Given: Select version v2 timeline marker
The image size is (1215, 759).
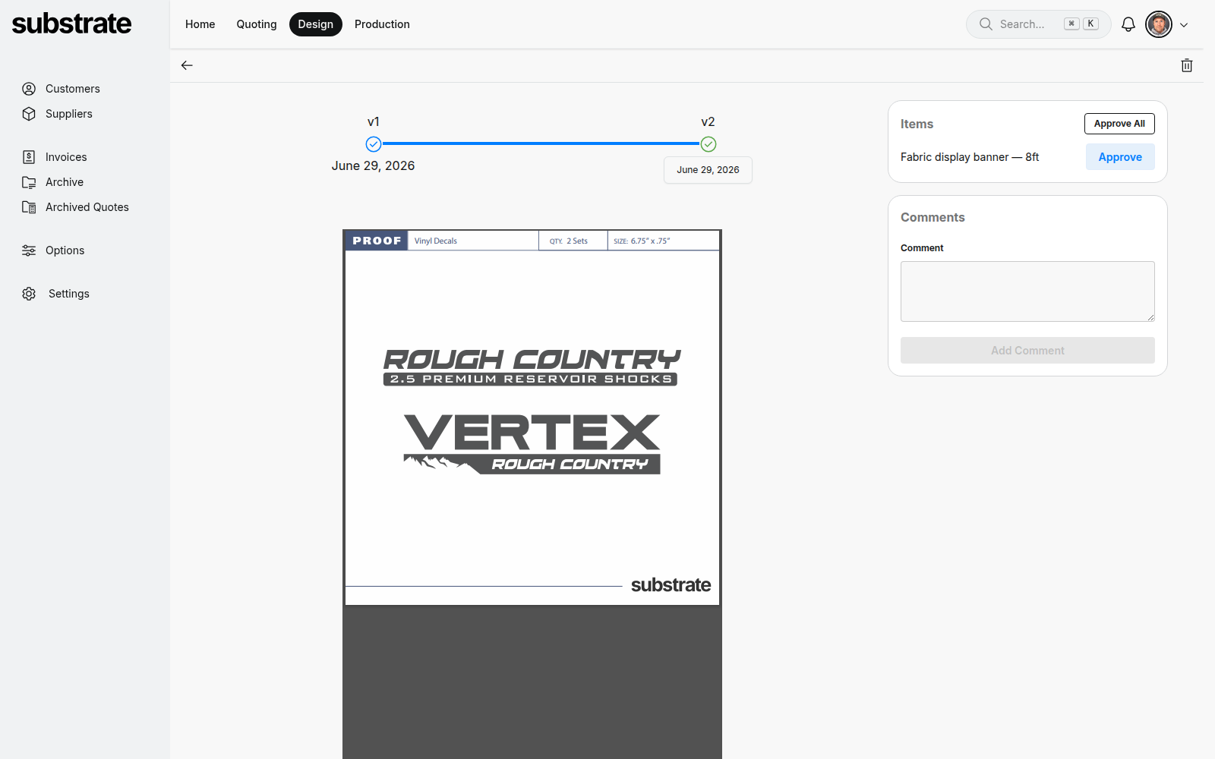Looking at the screenshot, I should 708,144.
